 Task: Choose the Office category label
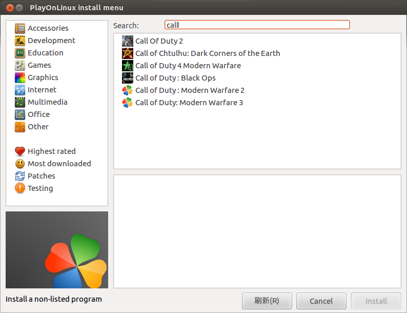38,114
